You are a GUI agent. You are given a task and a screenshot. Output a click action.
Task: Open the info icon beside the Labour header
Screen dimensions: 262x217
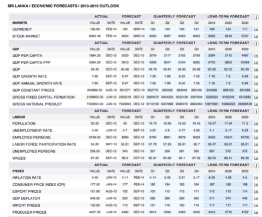(x=257, y=111)
